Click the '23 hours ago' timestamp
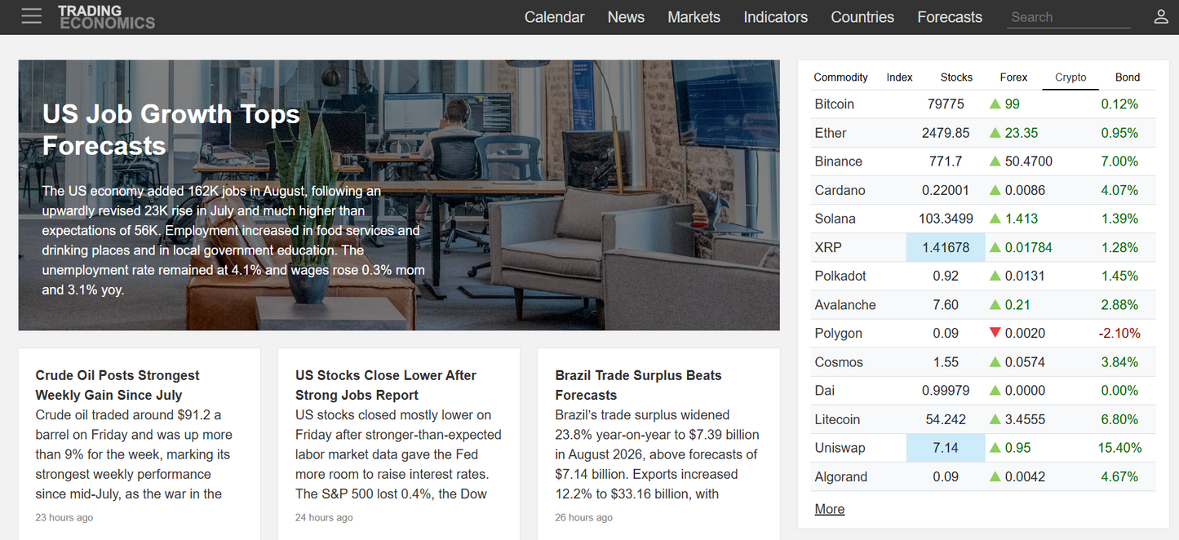Screen dimensions: 1179x540 pos(64,518)
